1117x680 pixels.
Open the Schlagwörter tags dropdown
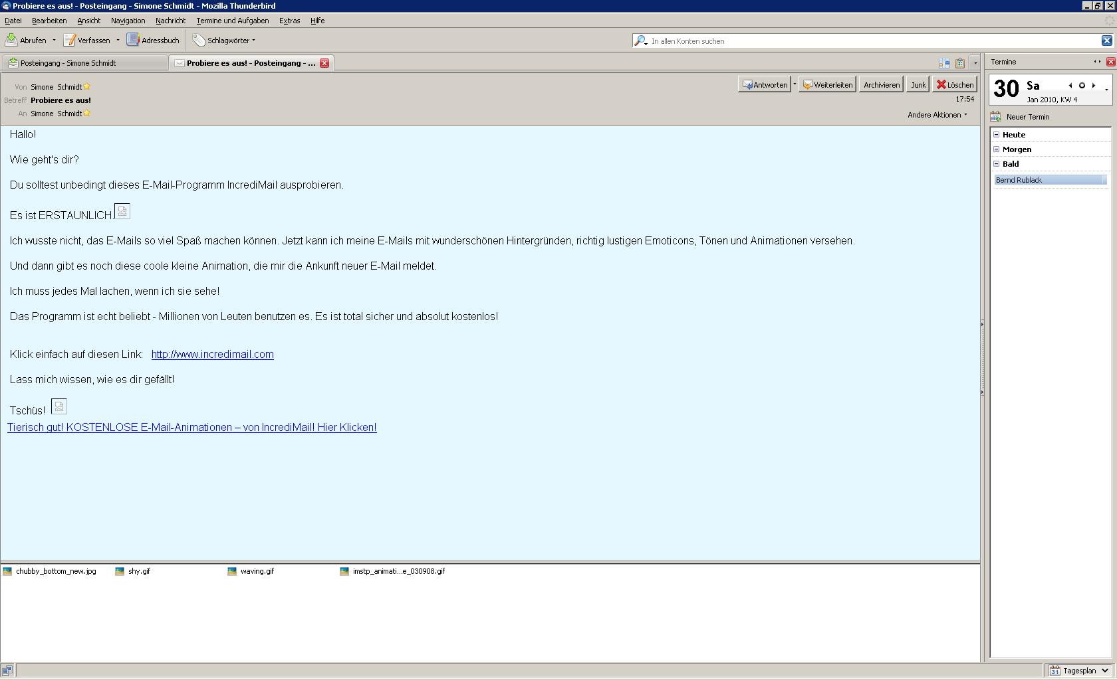click(224, 40)
